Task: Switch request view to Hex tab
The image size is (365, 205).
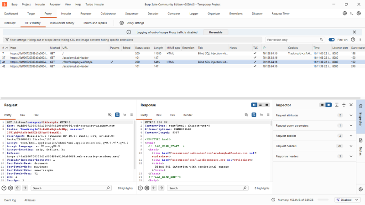Action: pos(36,115)
